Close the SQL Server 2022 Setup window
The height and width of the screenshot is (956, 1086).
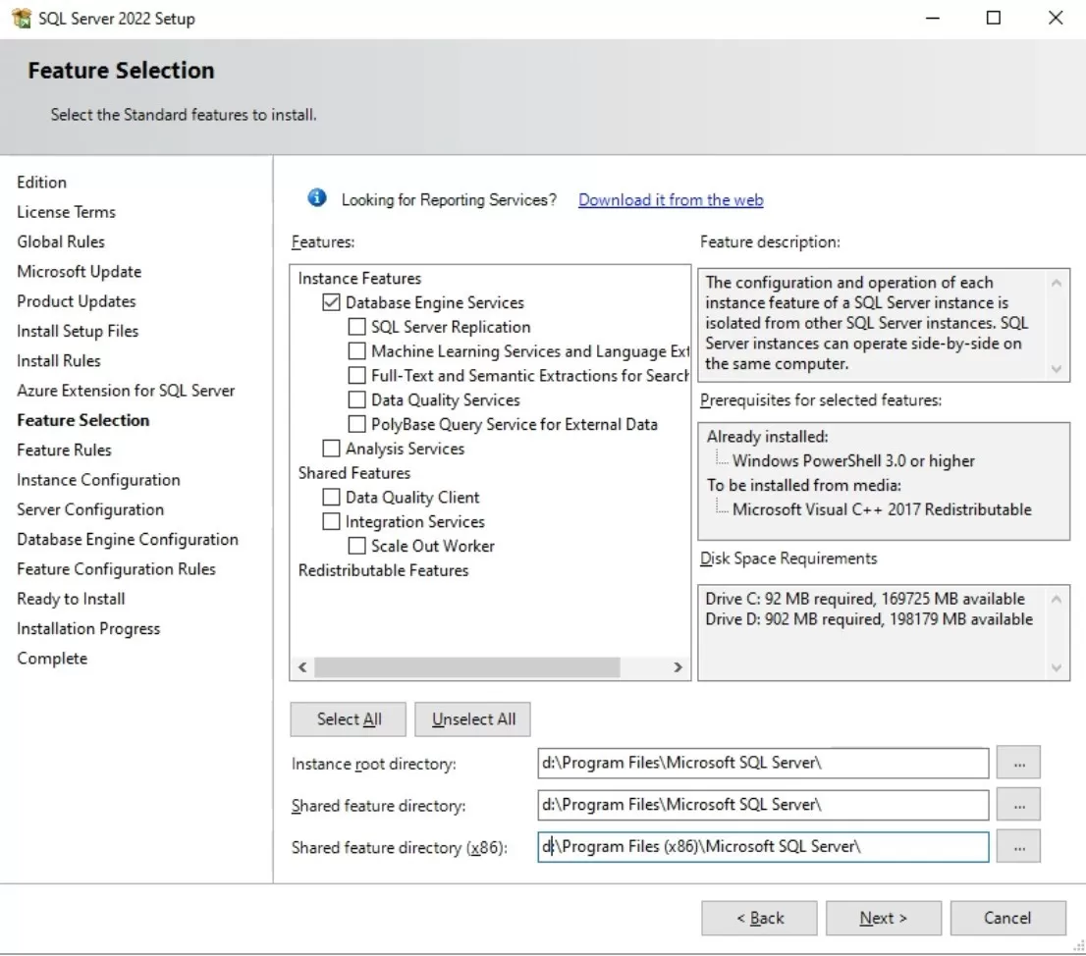pos(1055,18)
